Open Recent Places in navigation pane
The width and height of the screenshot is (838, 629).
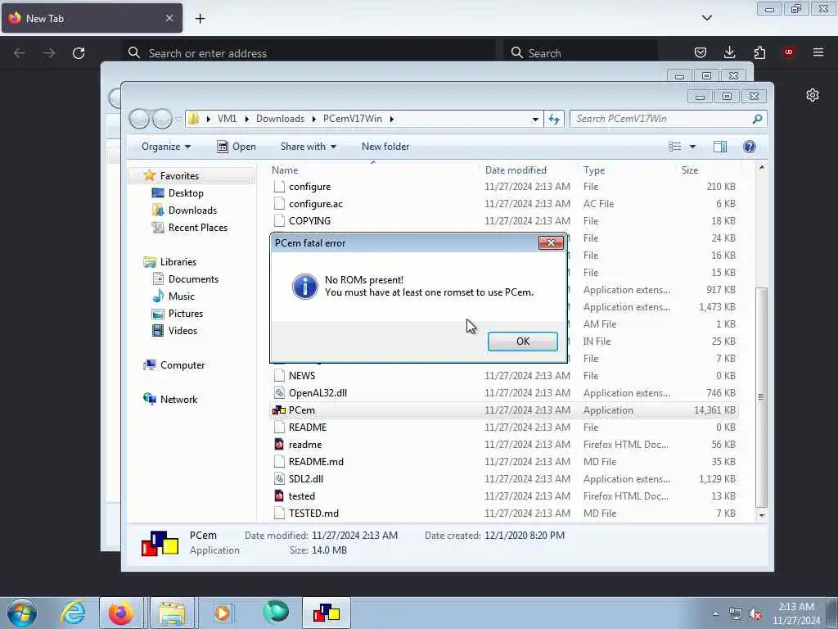point(198,228)
